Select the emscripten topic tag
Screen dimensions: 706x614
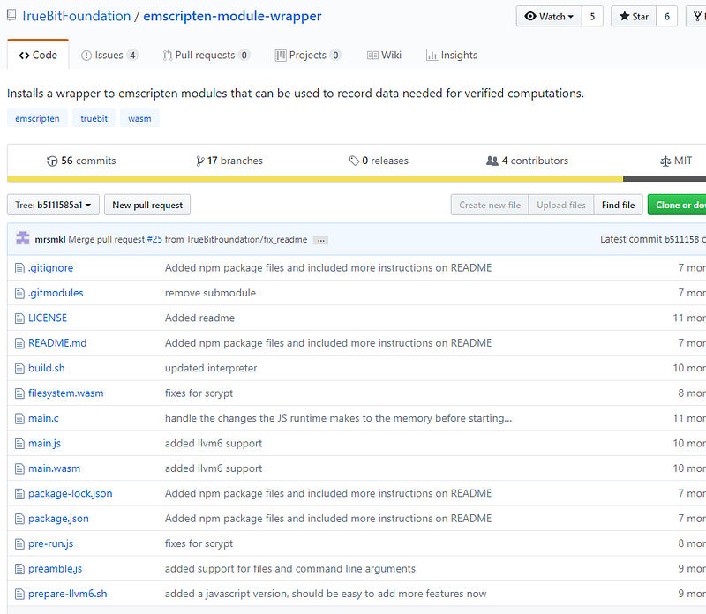tap(37, 117)
